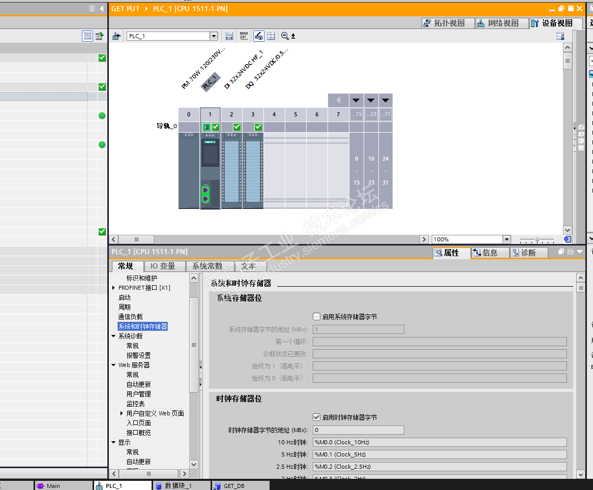Collapse the Web 服务器 tree node
The height and width of the screenshot is (490, 593).
click(x=113, y=365)
